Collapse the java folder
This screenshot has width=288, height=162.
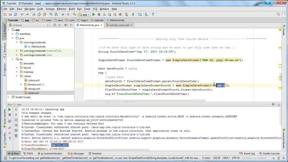13,38
